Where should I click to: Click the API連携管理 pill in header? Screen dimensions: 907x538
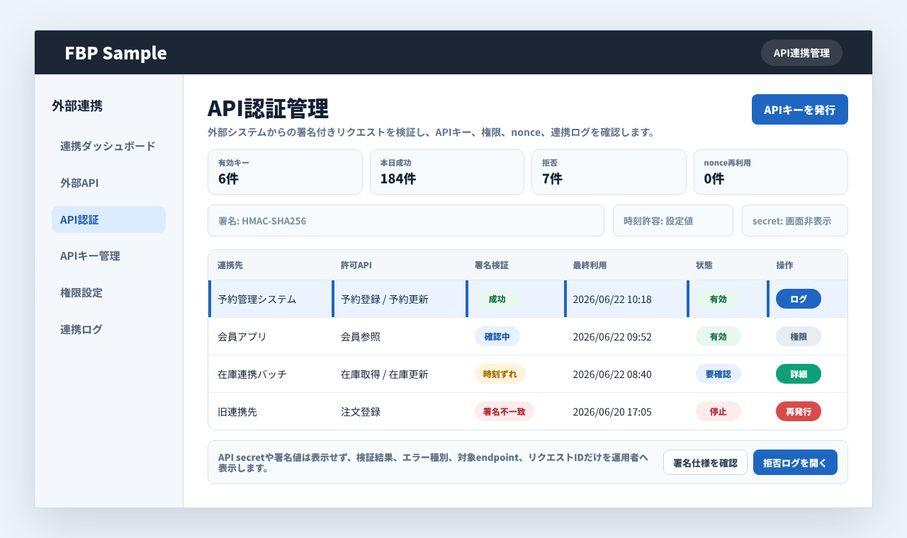click(801, 53)
